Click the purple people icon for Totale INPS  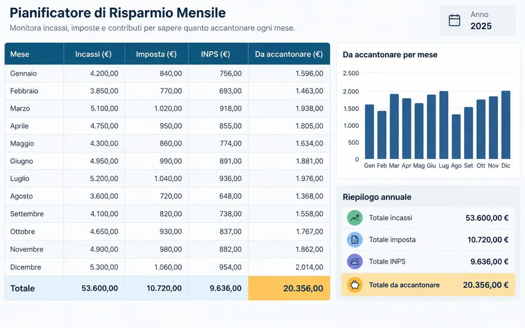click(x=355, y=262)
